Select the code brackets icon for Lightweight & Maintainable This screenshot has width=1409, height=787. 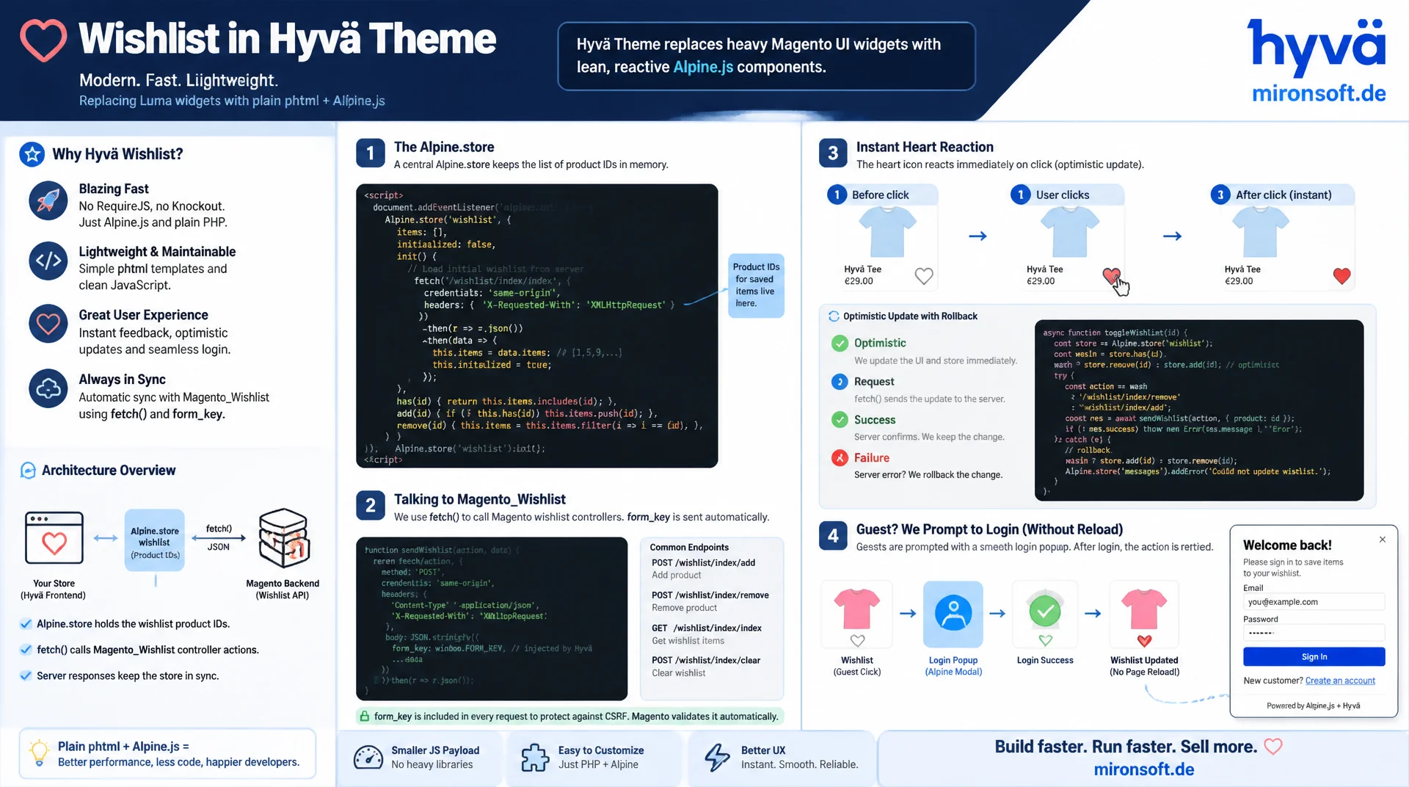coord(48,261)
